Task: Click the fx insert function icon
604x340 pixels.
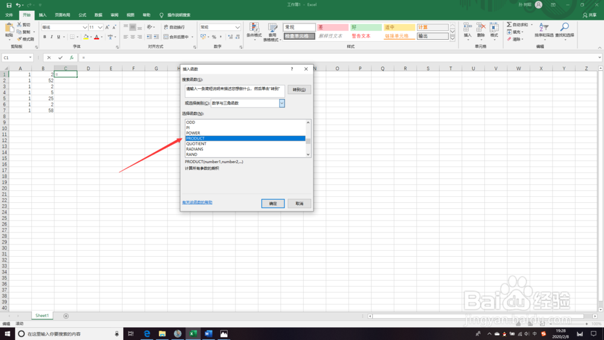Action: pyautogui.click(x=71, y=58)
